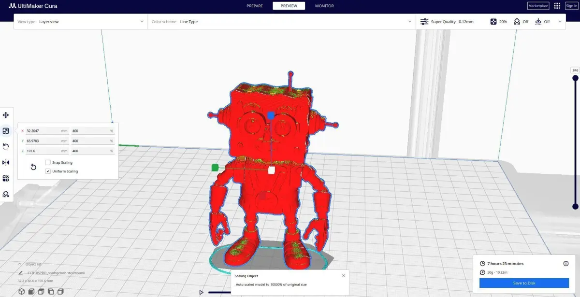Switch to front view cube icon
The width and height of the screenshot is (580, 297).
[31, 291]
